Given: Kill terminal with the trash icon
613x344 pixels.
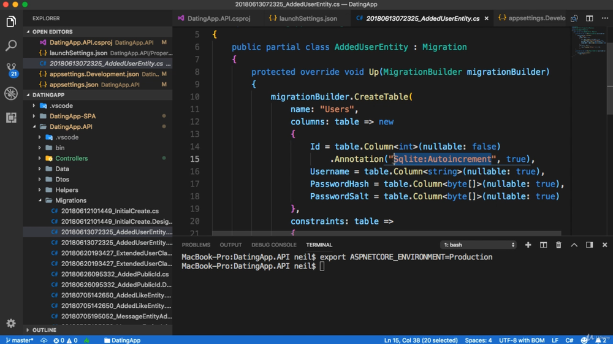Looking at the screenshot, I should [558, 245].
